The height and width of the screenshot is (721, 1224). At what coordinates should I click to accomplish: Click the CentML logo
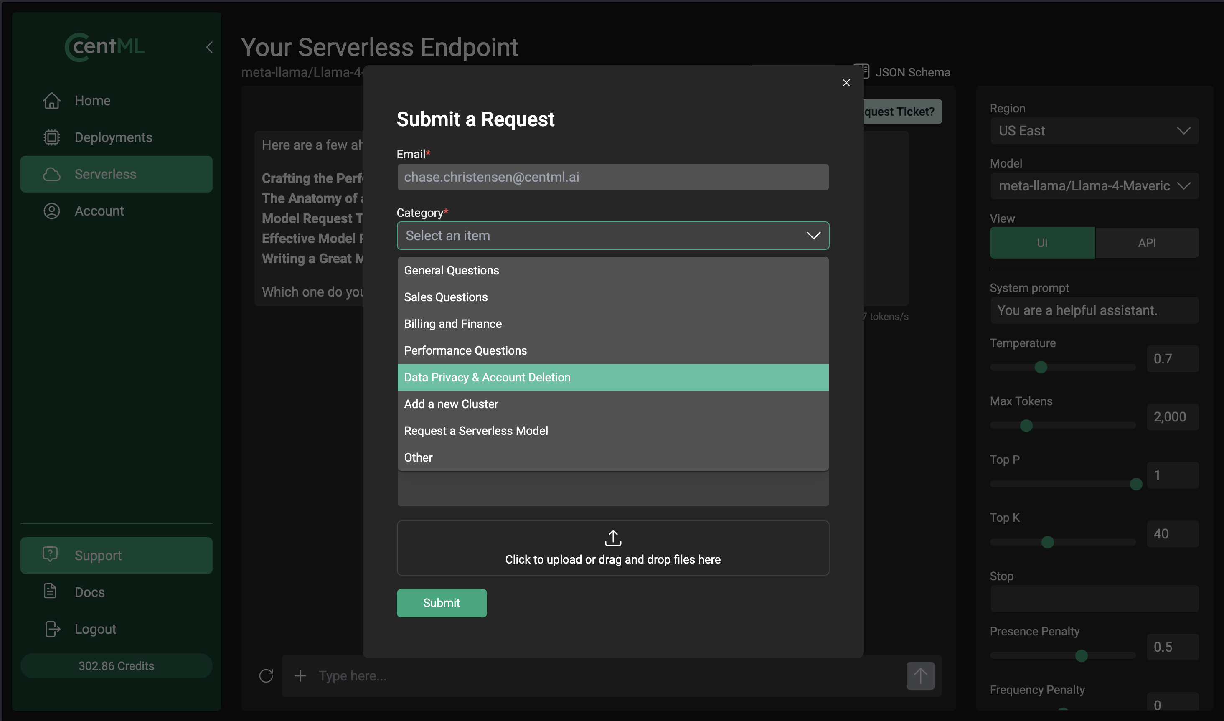click(105, 47)
